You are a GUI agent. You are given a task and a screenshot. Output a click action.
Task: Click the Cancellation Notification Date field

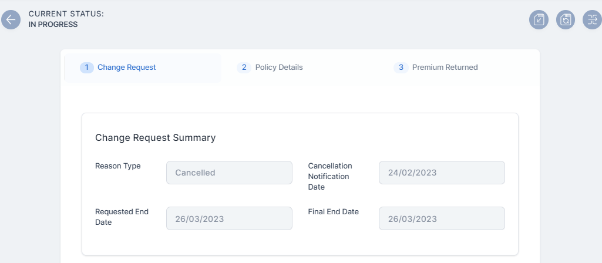442,173
